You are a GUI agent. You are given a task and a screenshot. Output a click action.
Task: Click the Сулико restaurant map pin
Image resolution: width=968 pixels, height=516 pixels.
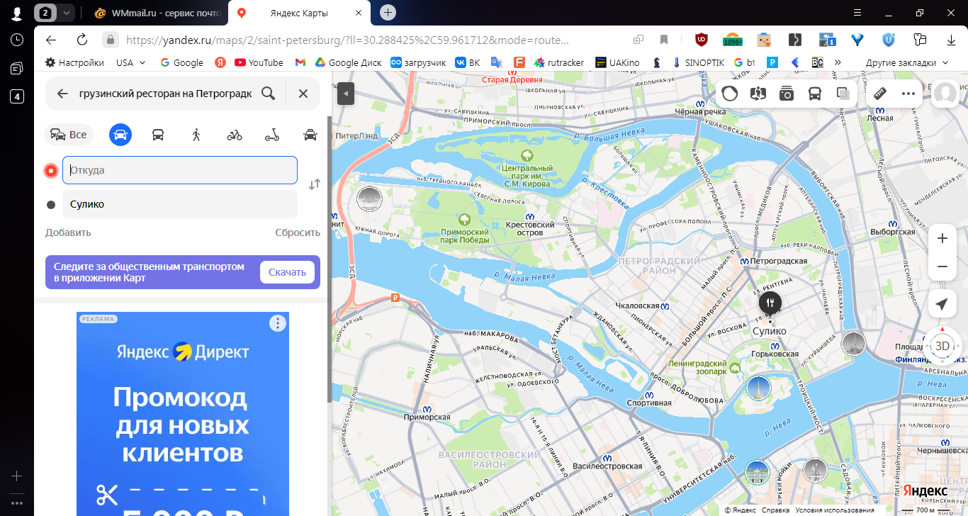click(x=770, y=303)
